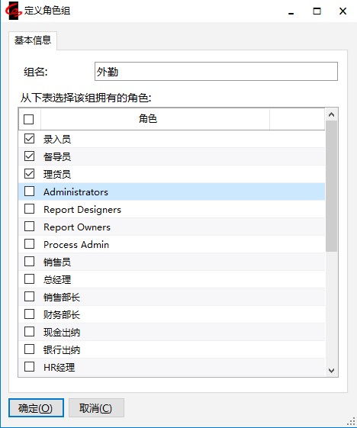This screenshot has height=428, width=357.
Task: Click the role list scrollbar thumb
Action: pyautogui.click(x=331, y=186)
